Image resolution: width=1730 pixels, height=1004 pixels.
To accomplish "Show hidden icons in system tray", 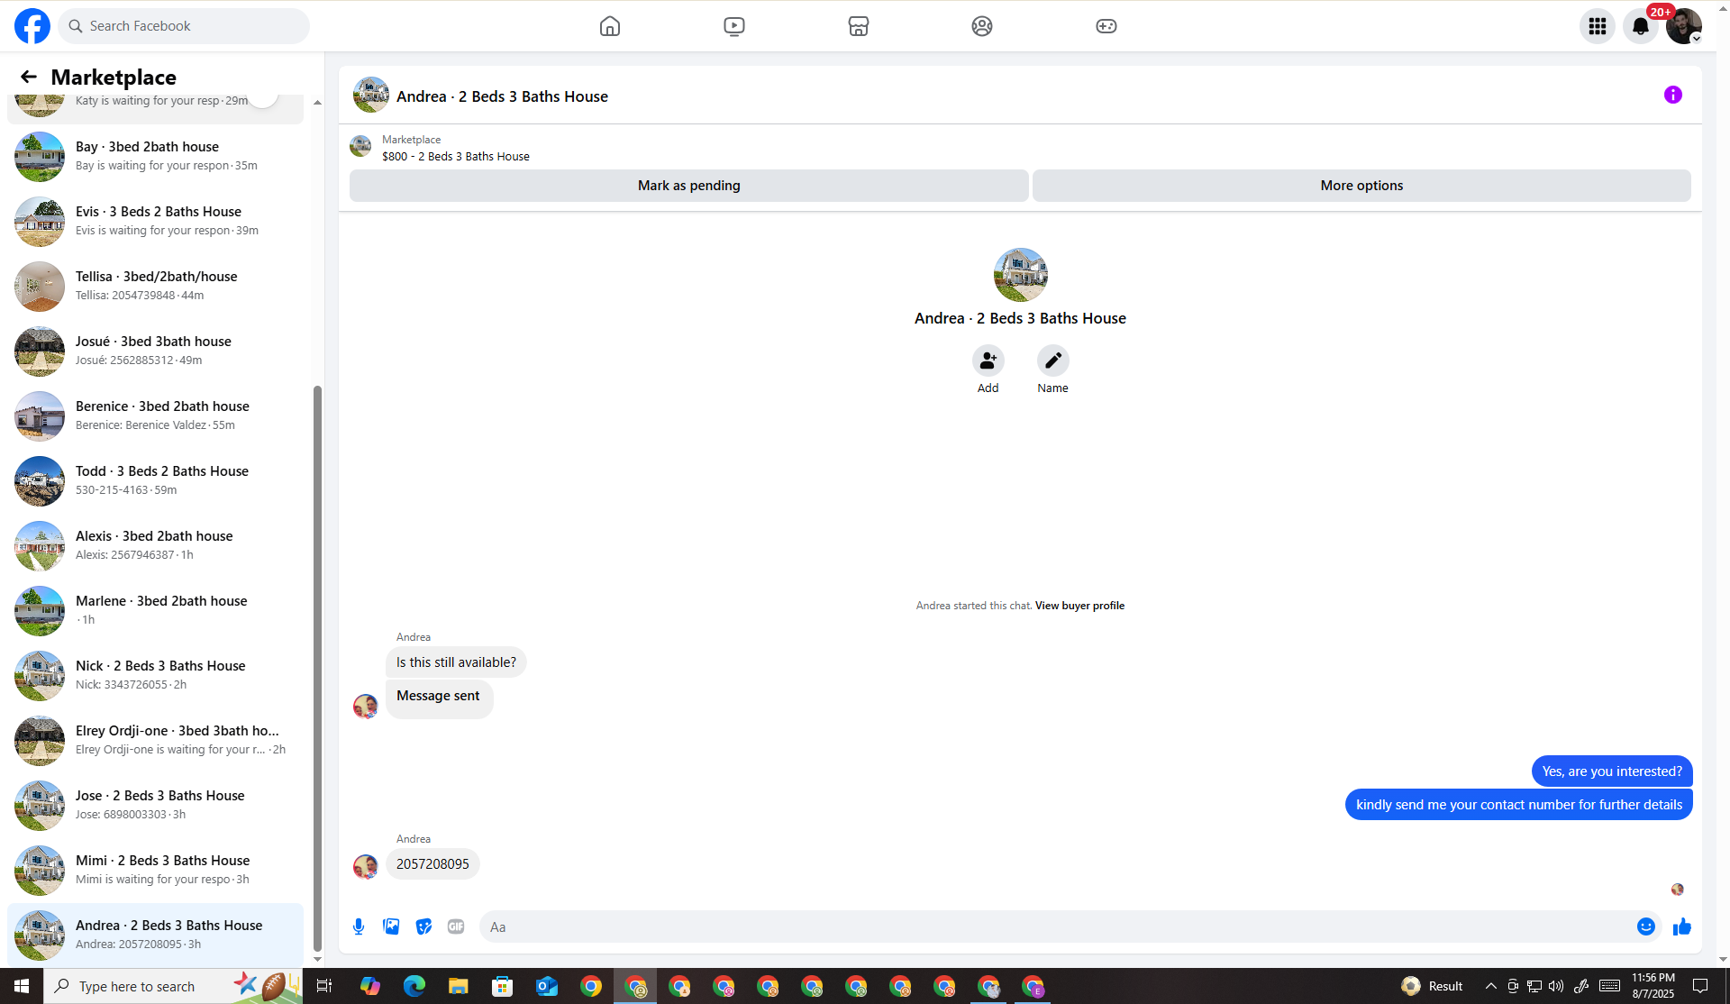I will (1490, 986).
